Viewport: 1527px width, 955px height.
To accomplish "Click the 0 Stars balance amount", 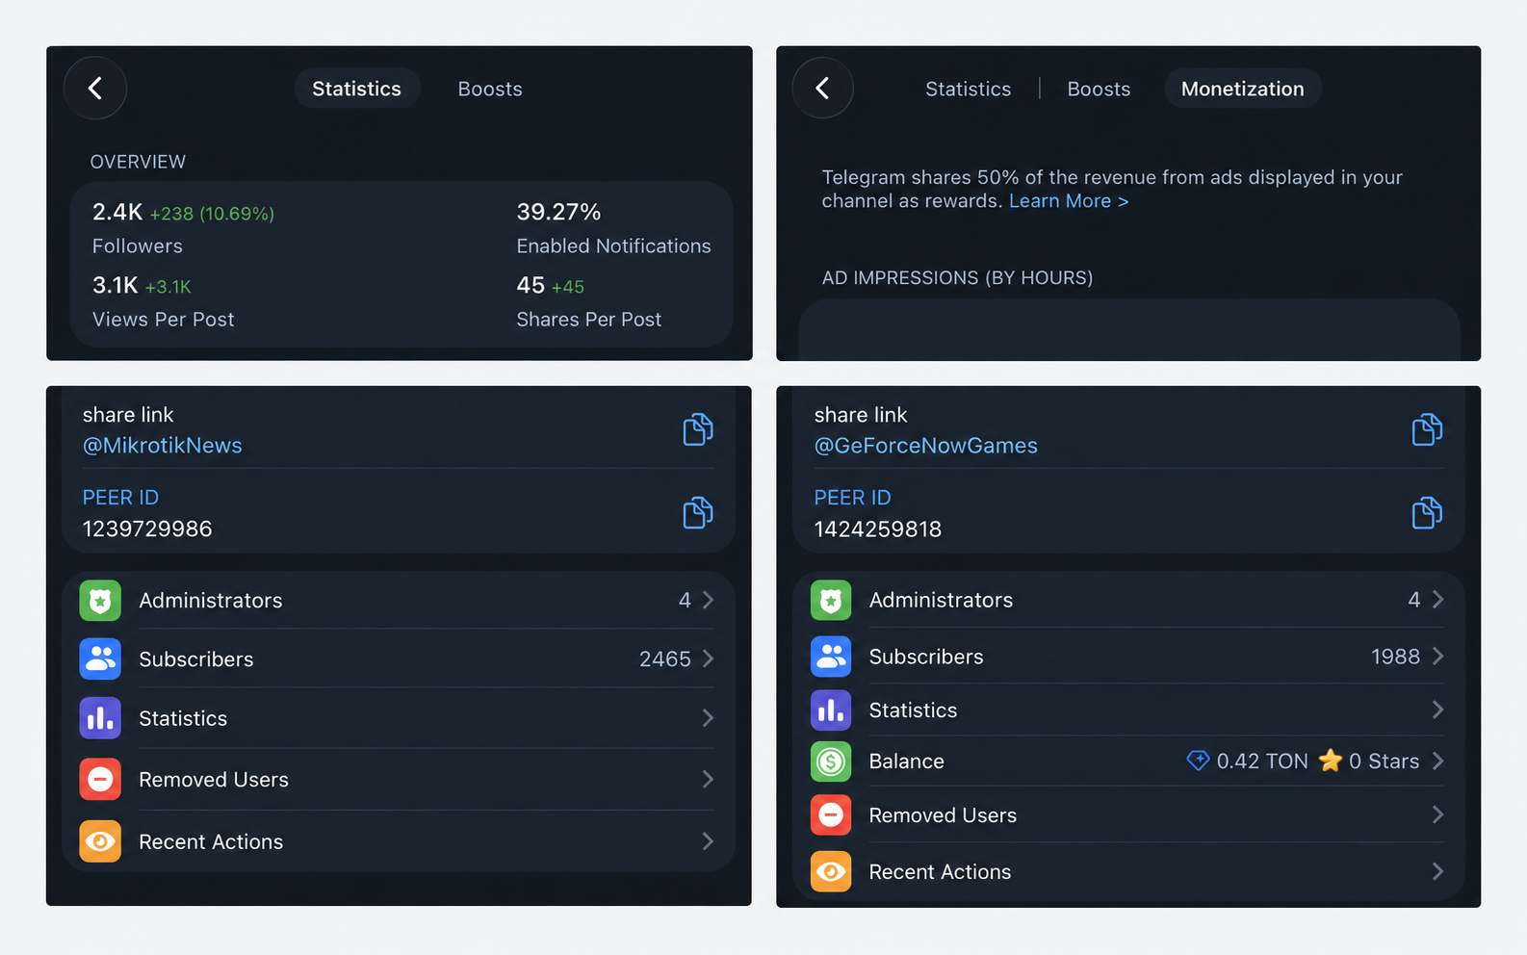I will 1385,761.
